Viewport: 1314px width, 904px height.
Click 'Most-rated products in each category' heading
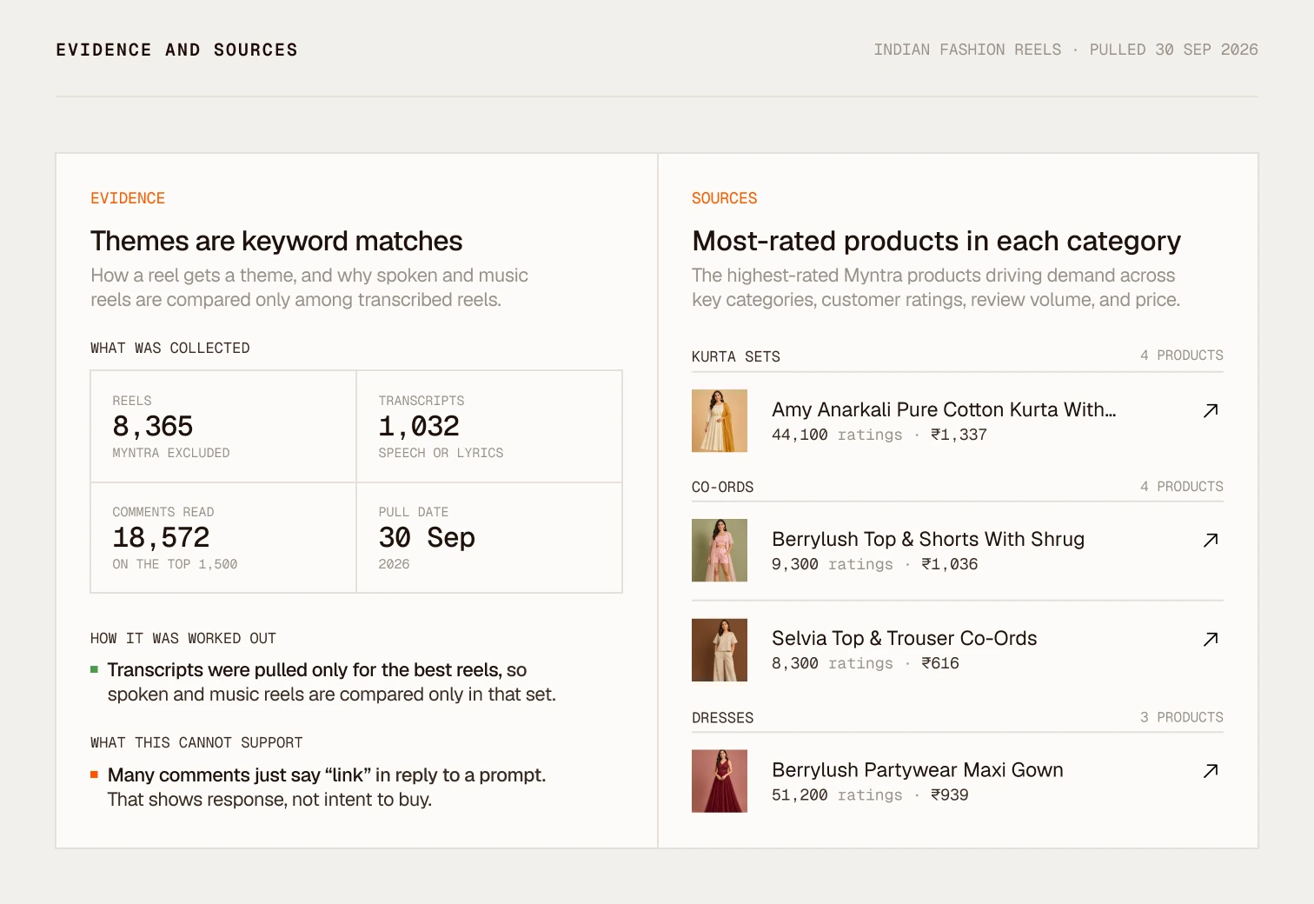936,241
